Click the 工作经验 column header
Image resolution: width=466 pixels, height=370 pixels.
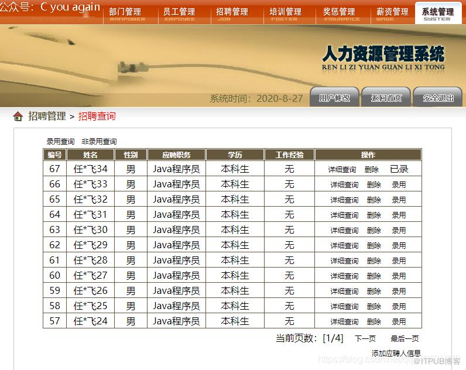click(289, 155)
